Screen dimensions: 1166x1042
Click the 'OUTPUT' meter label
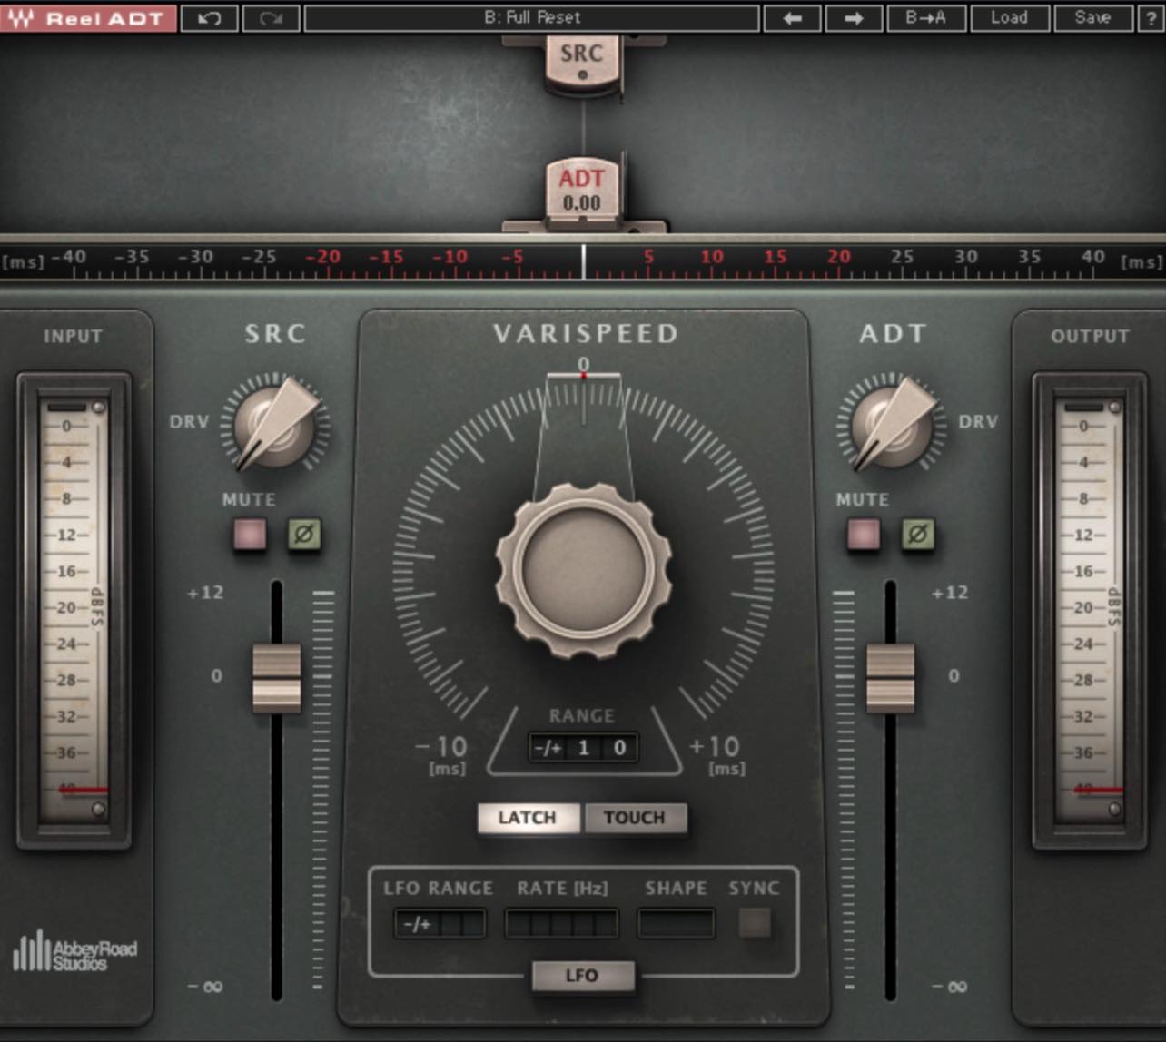pyautogui.click(x=1090, y=336)
